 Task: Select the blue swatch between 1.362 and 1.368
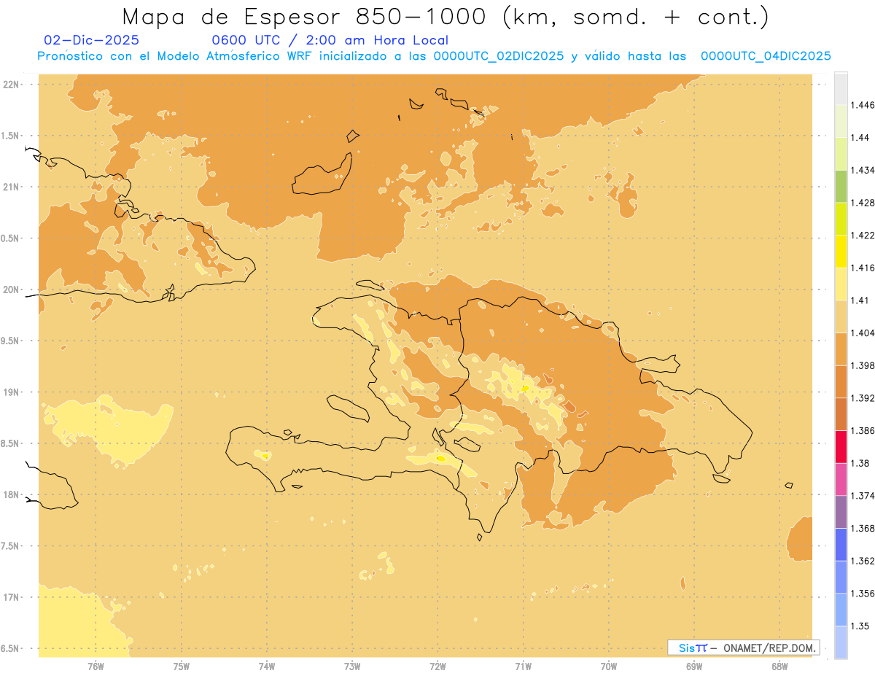click(x=841, y=544)
